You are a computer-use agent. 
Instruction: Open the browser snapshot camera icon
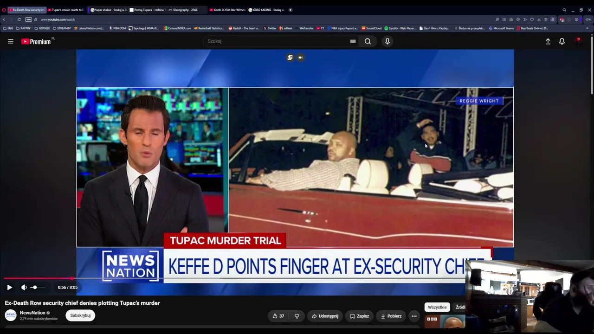[511, 19]
